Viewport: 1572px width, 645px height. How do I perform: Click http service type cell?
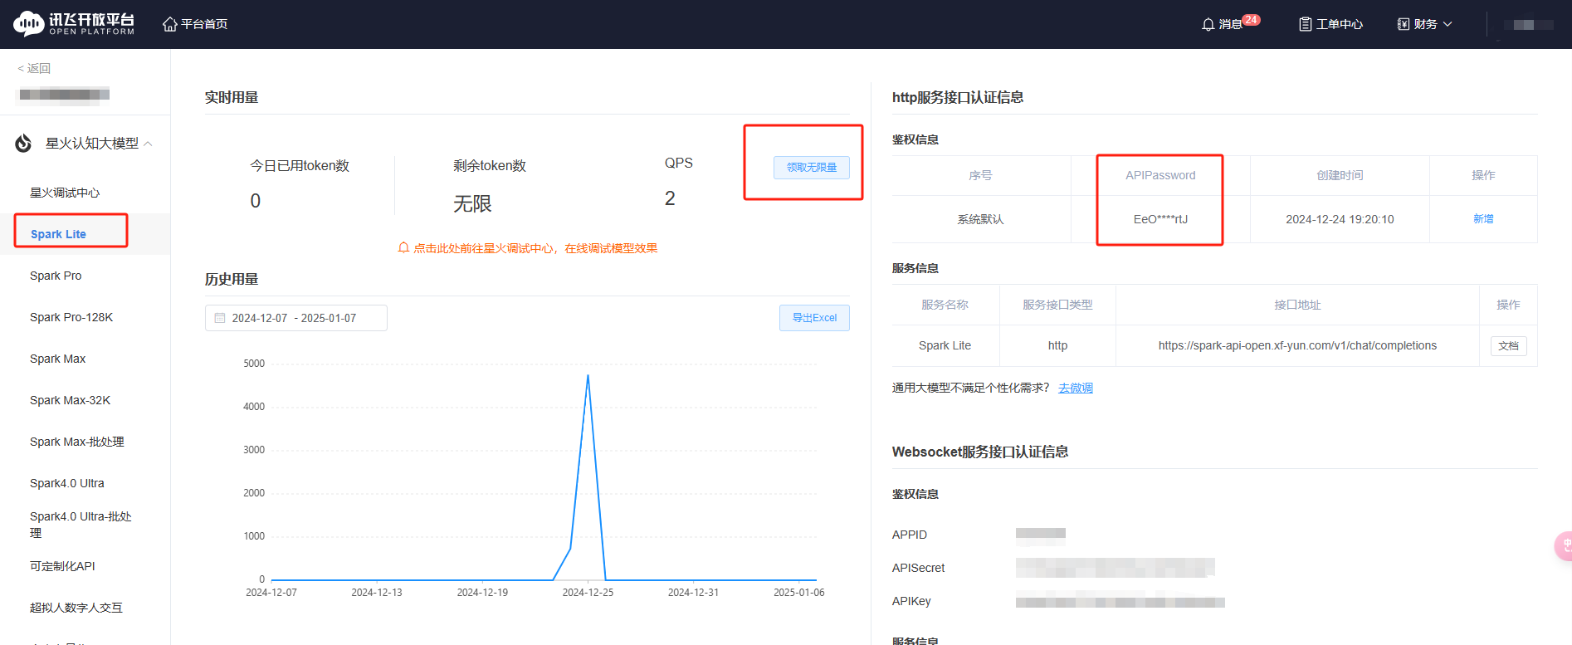point(1057,345)
